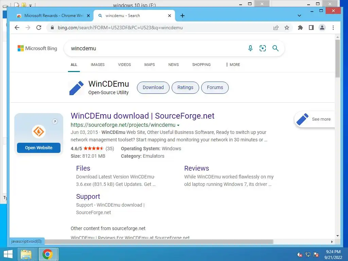Click Bing magnifier search icon
Viewport: 348px width, 261px height.
[275, 48]
